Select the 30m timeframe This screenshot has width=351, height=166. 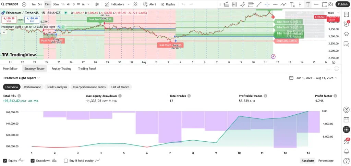click(56, 4)
